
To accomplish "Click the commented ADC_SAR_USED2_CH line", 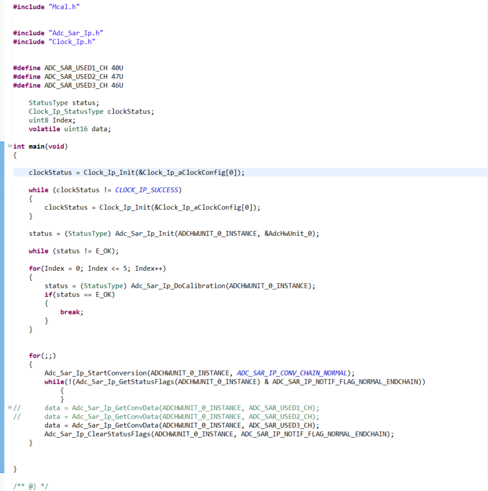I will pyautogui.click(x=136, y=416).
